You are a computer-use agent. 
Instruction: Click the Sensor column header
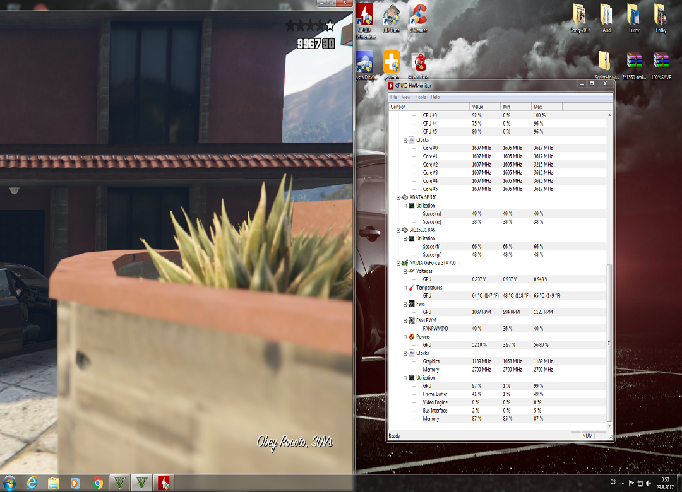(x=429, y=107)
